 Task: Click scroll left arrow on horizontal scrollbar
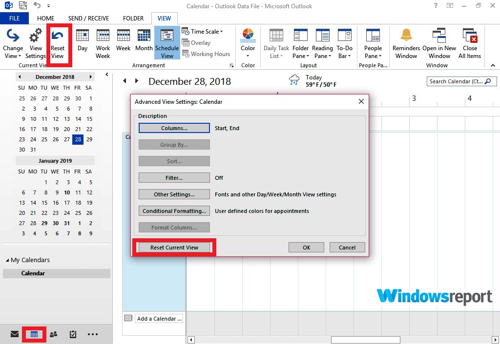[x=191, y=340]
